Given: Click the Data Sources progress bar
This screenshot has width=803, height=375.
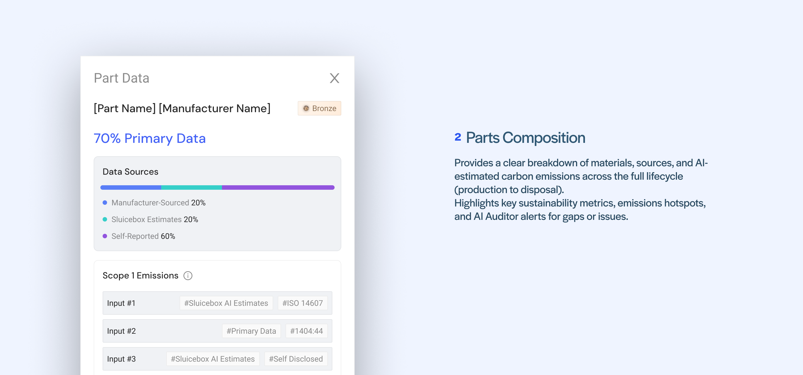Looking at the screenshot, I should [217, 187].
